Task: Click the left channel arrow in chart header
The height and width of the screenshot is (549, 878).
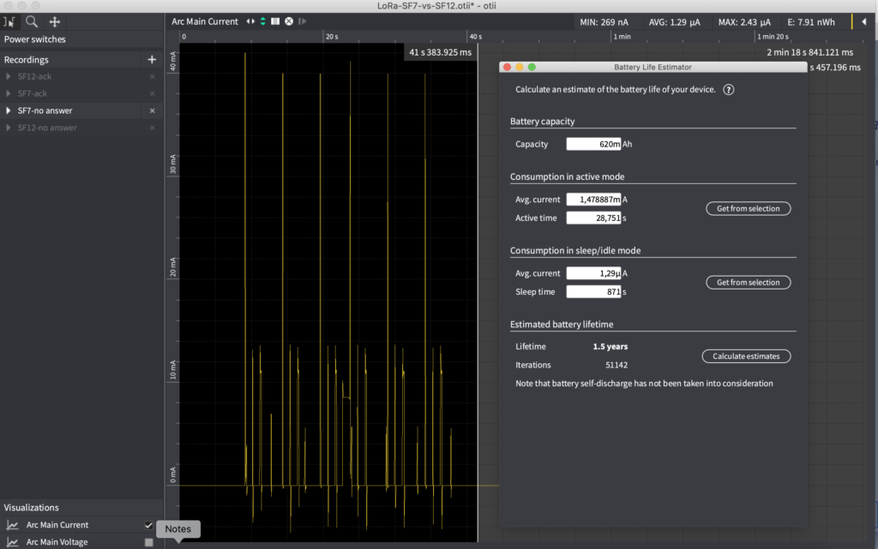Action: coord(247,21)
